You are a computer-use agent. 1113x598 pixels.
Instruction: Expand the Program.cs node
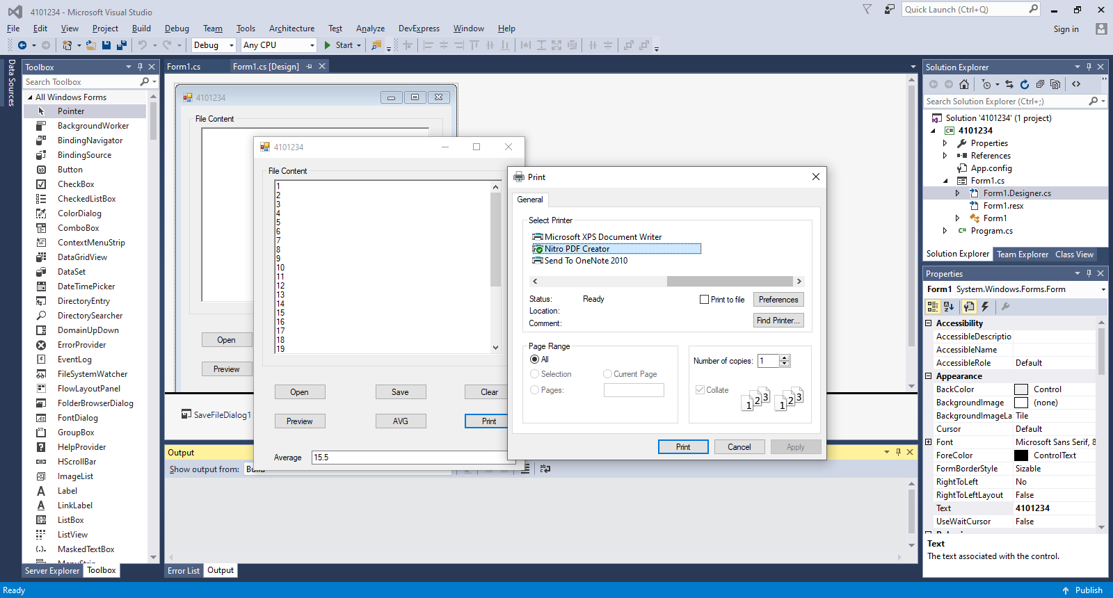[x=945, y=231]
